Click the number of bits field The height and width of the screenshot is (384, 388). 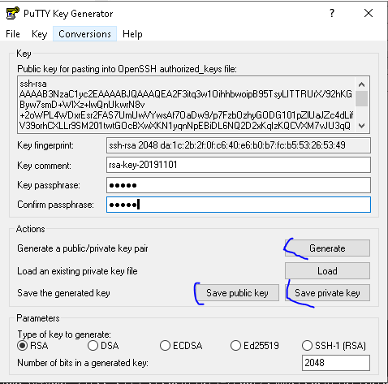coord(336,363)
